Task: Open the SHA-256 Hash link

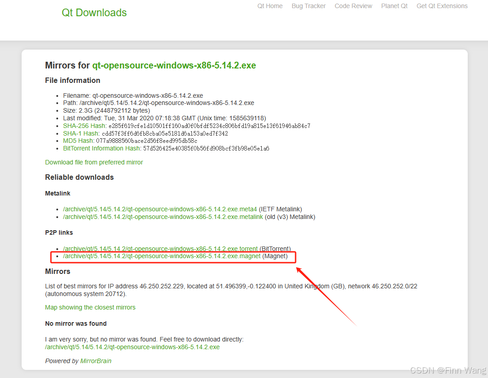Action: [84, 126]
